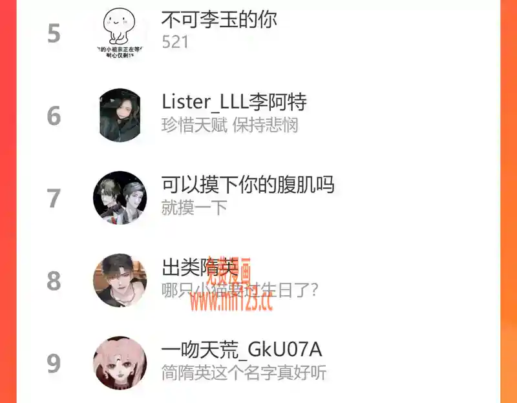517x403 pixels.
Task: Select username 可以摸下你的腹肌吗
Action: tap(248, 185)
